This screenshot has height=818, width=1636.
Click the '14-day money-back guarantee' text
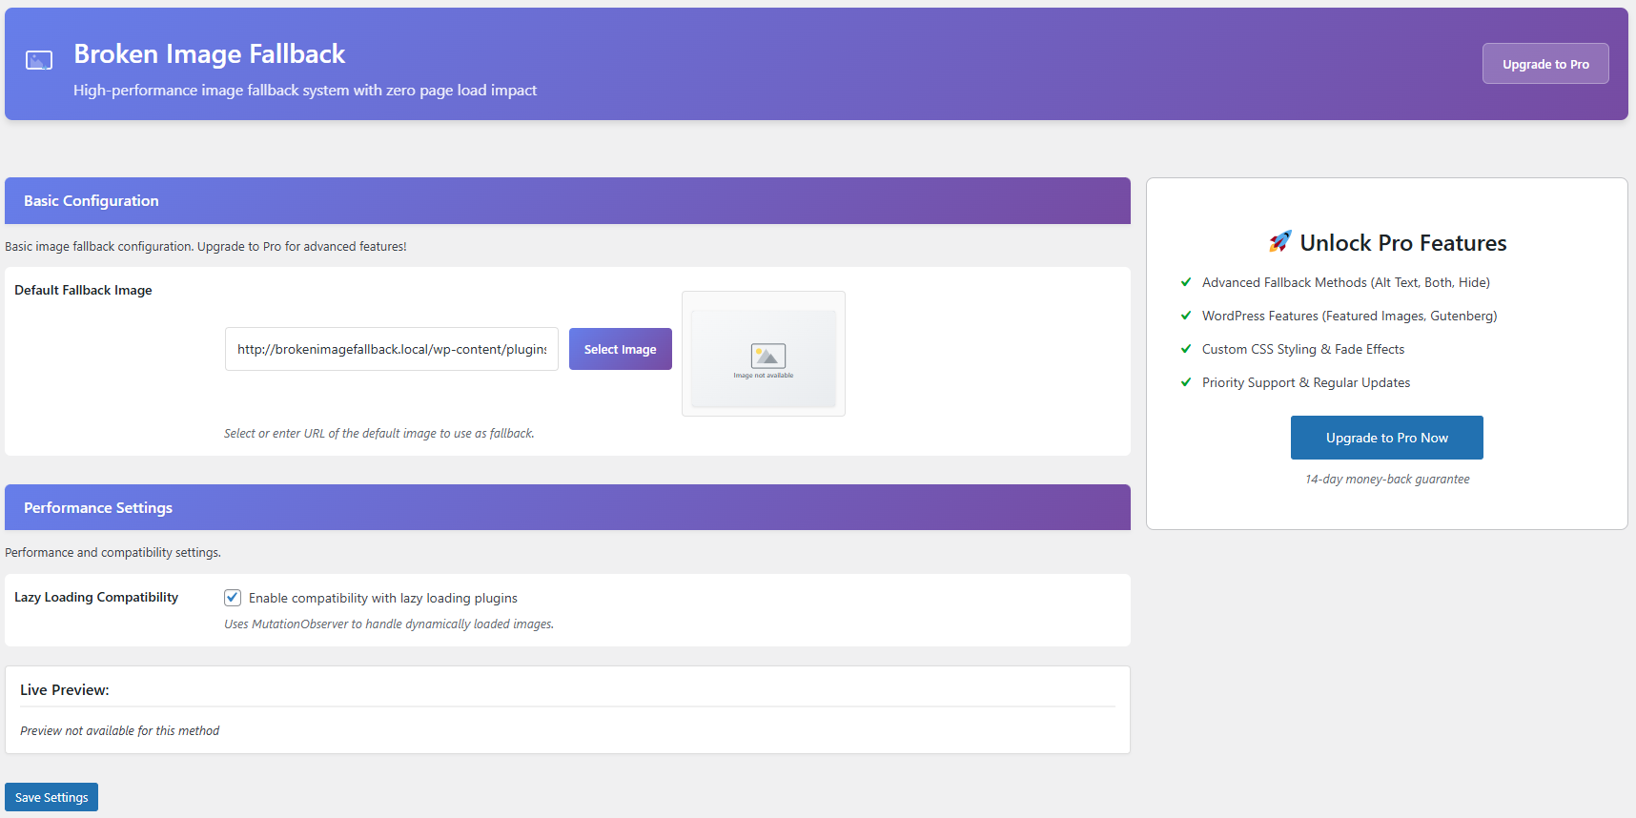point(1387,479)
